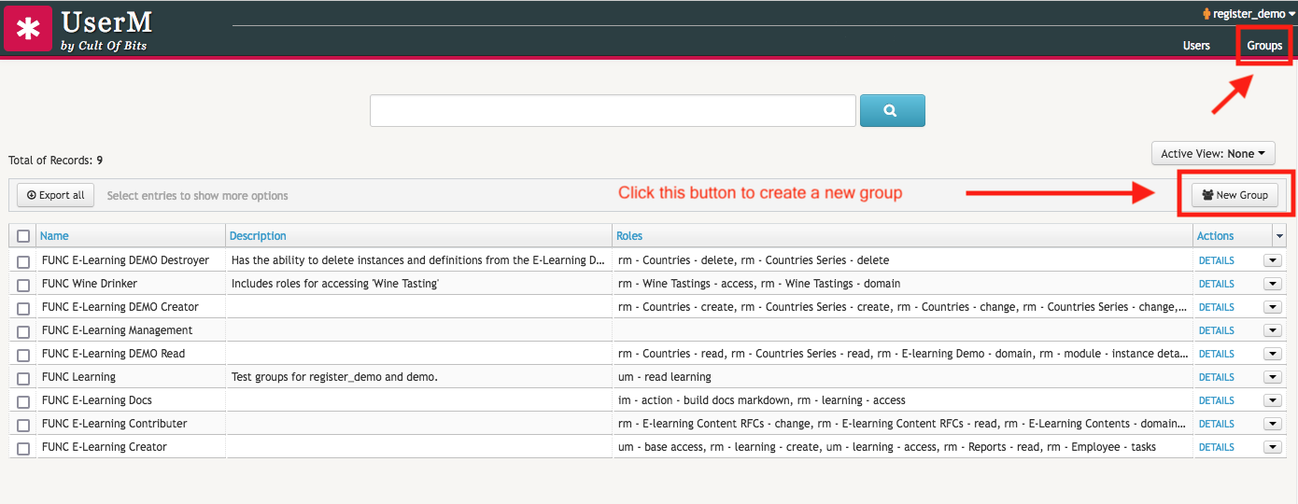
Task: Click the magnifier search button
Action: click(x=892, y=110)
